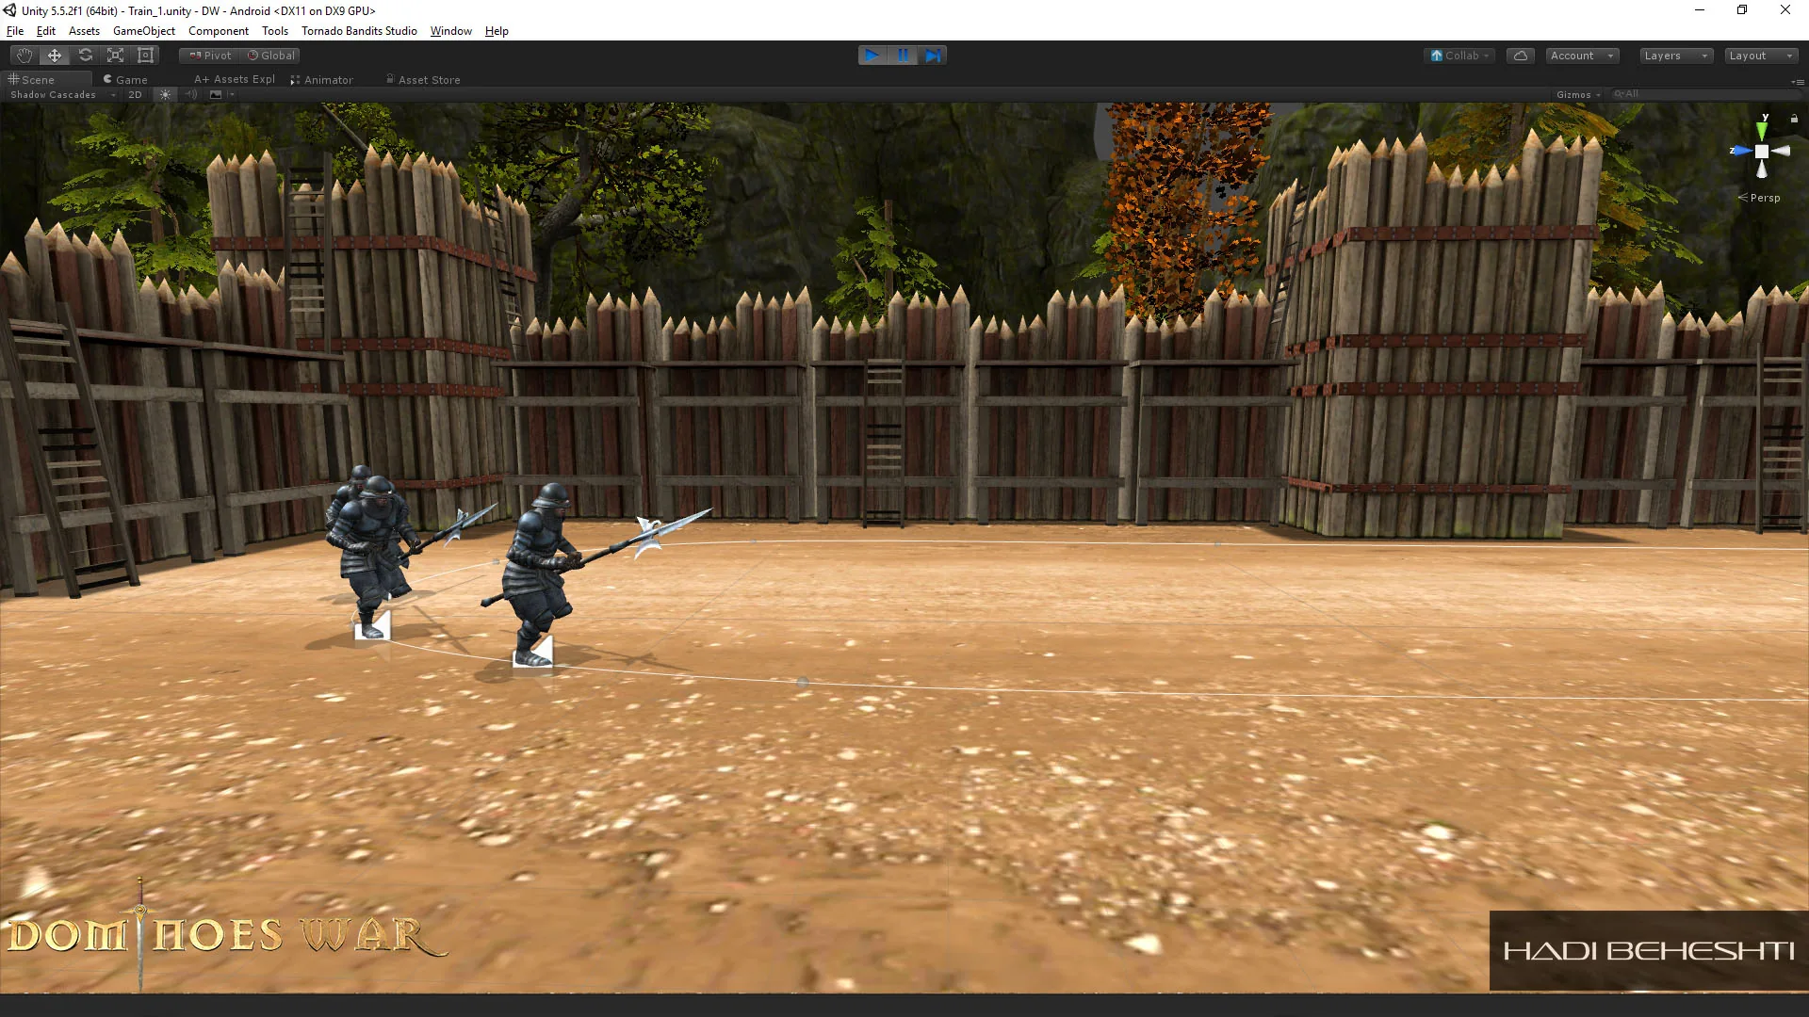Toggle scene audio speaker icon

pos(191,94)
